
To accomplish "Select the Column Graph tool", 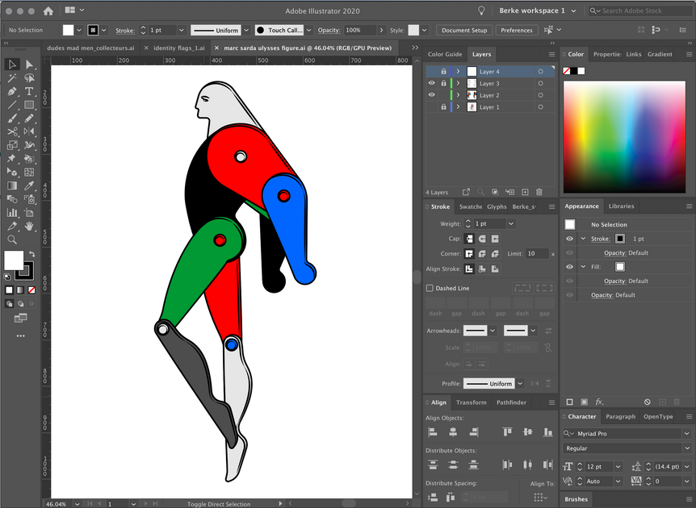I will pyautogui.click(x=12, y=213).
